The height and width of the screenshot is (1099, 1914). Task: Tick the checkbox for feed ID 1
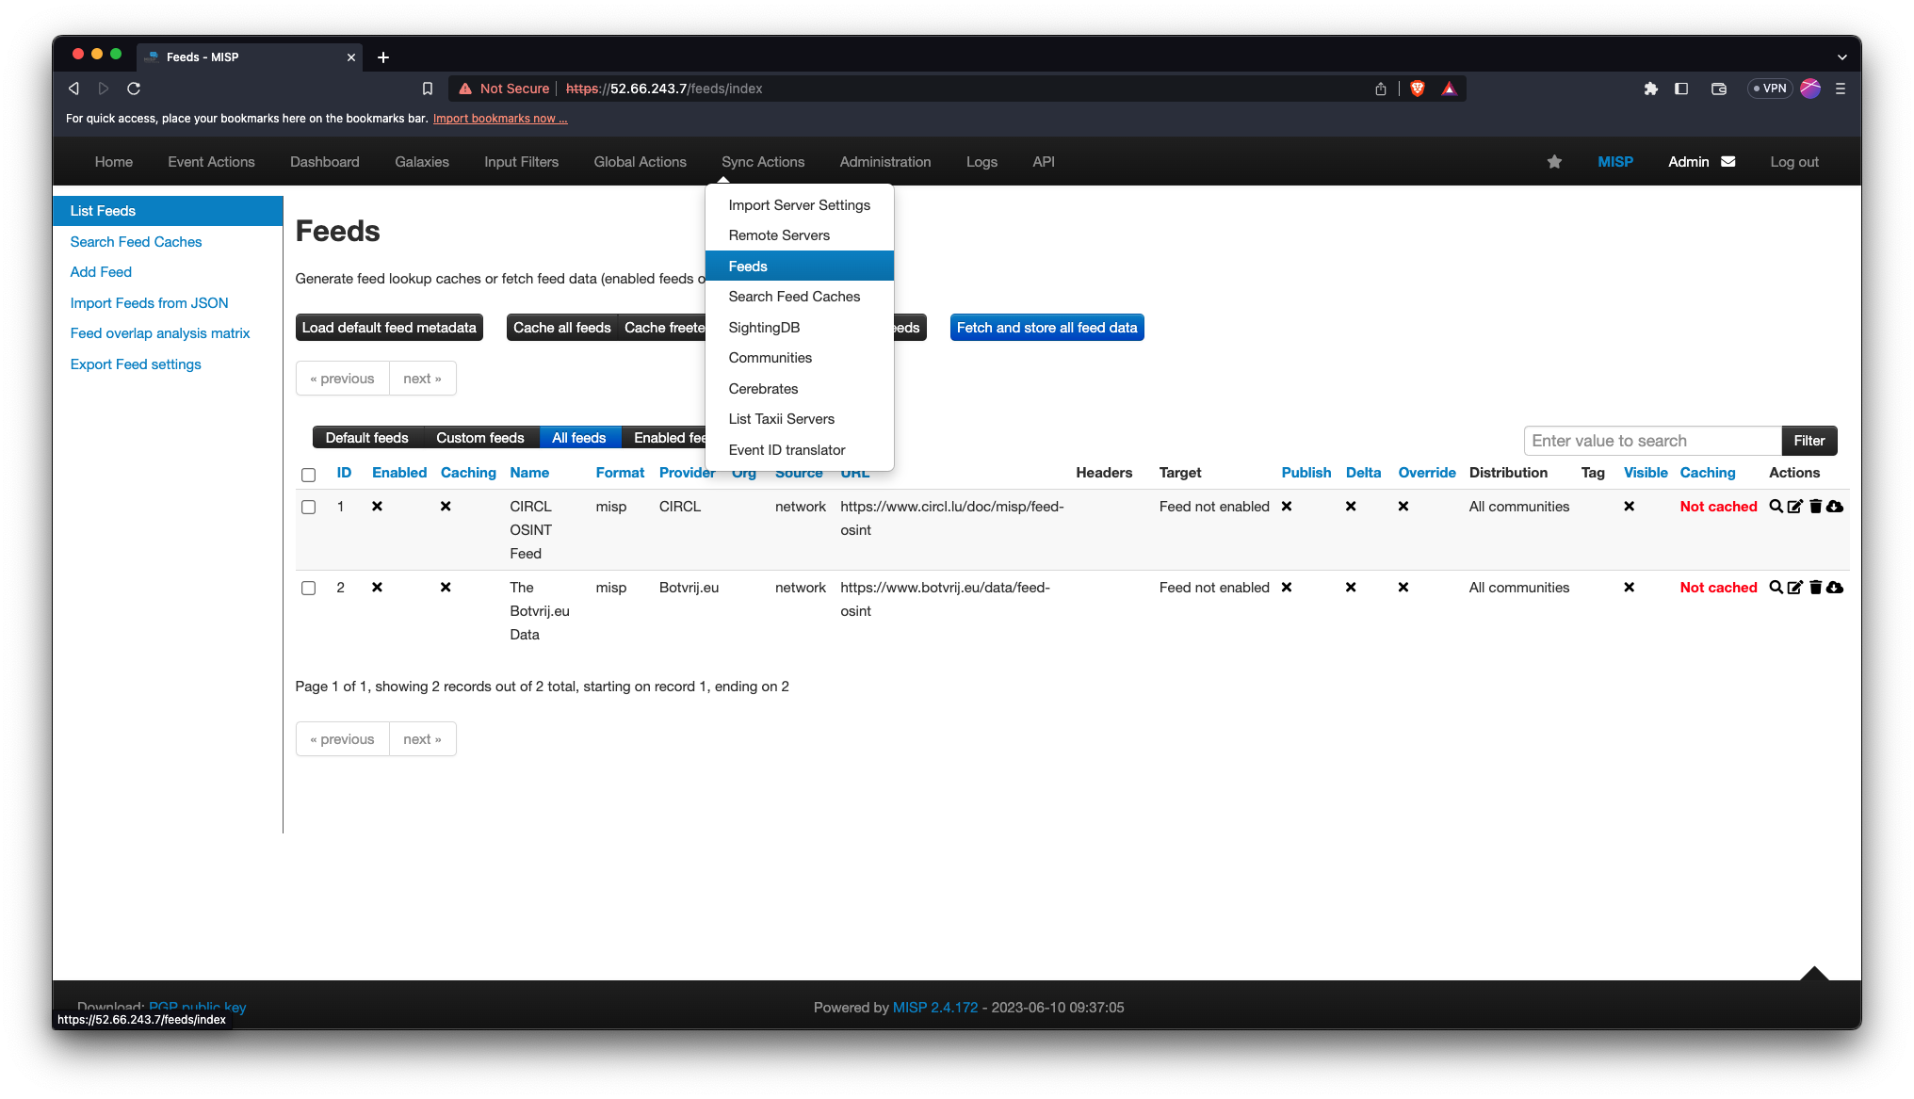[308, 508]
